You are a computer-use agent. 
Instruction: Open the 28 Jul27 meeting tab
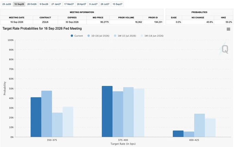[x=105, y=4]
